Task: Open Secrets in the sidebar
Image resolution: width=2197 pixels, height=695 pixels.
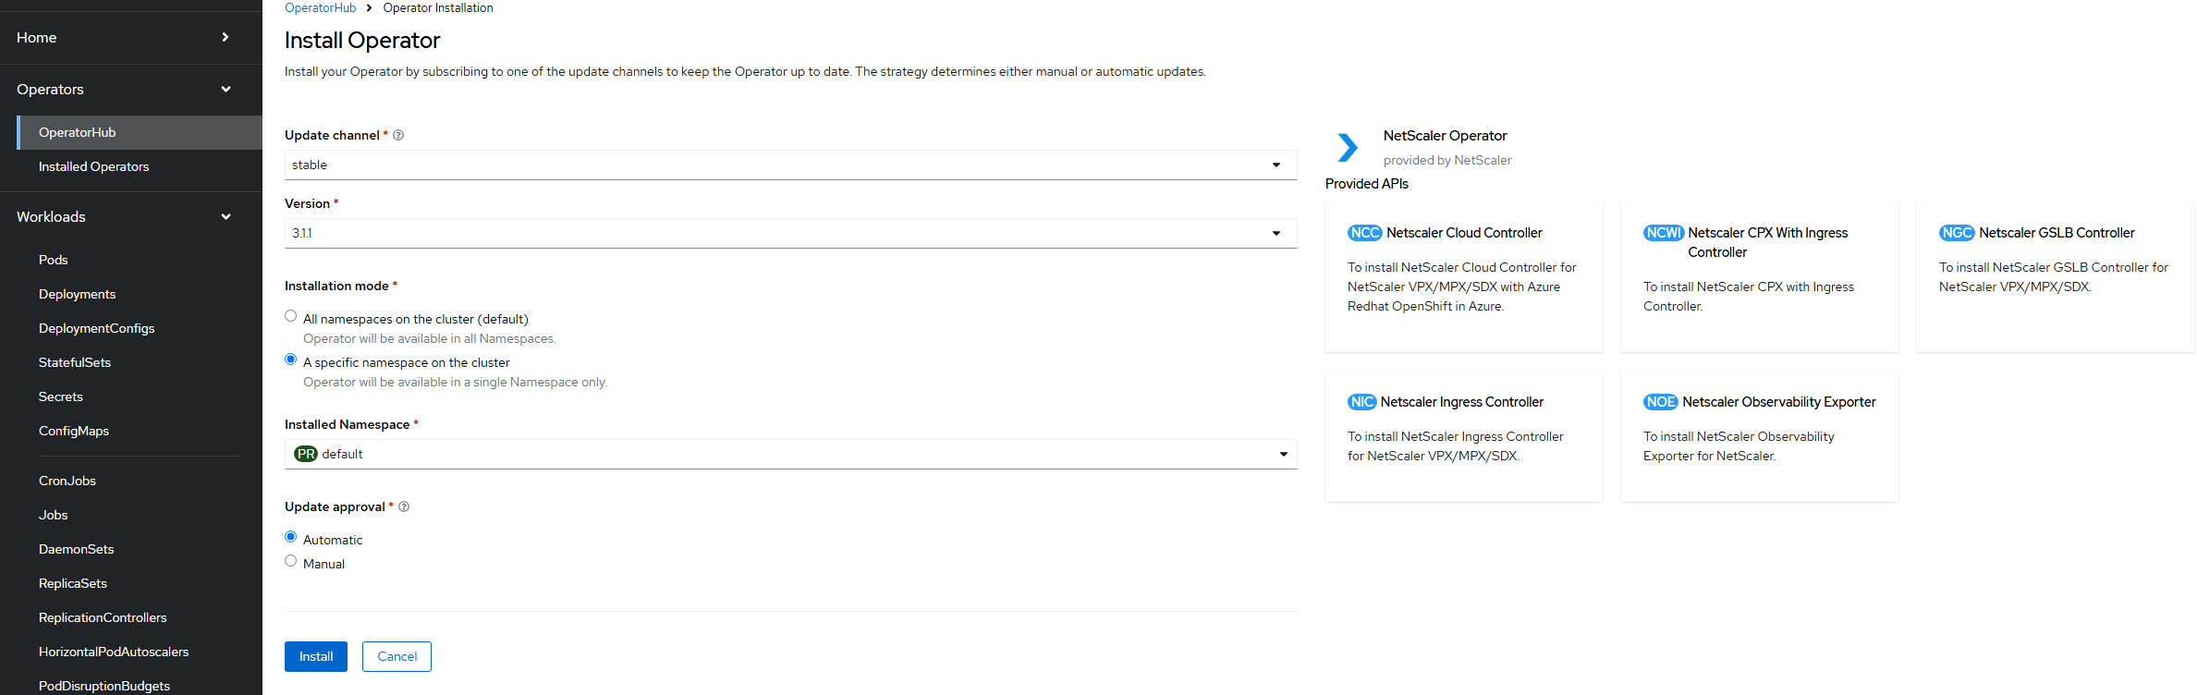Action: click(x=140, y=396)
